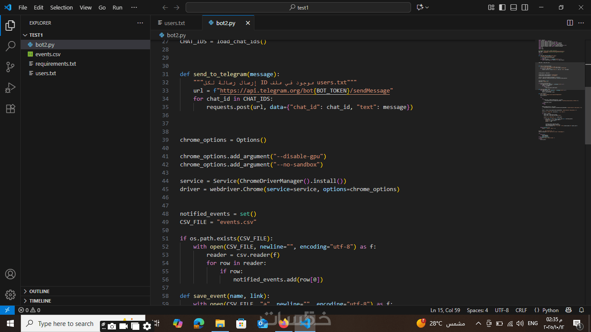
Task: Expand the TIMELINE section
Action: coord(40,301)
